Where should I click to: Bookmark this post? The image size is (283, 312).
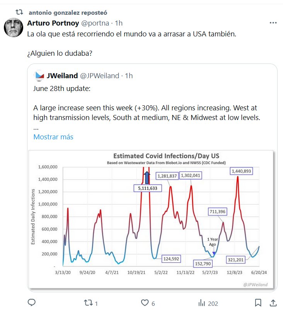pyautogui.click(x=258, y=302)
